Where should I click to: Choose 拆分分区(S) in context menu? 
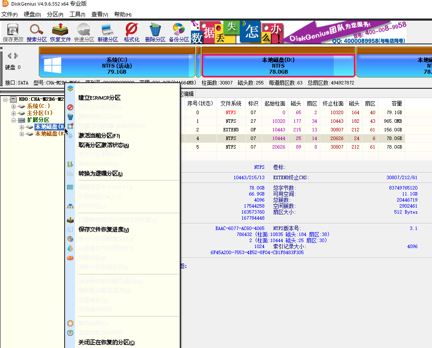[92, 206]
